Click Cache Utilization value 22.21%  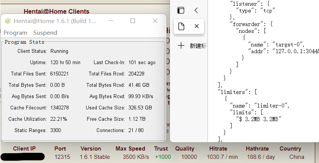pyautogui.click(x=58, y=119)
